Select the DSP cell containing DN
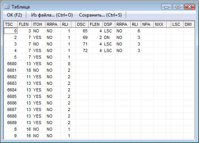 tap(109, 37)
